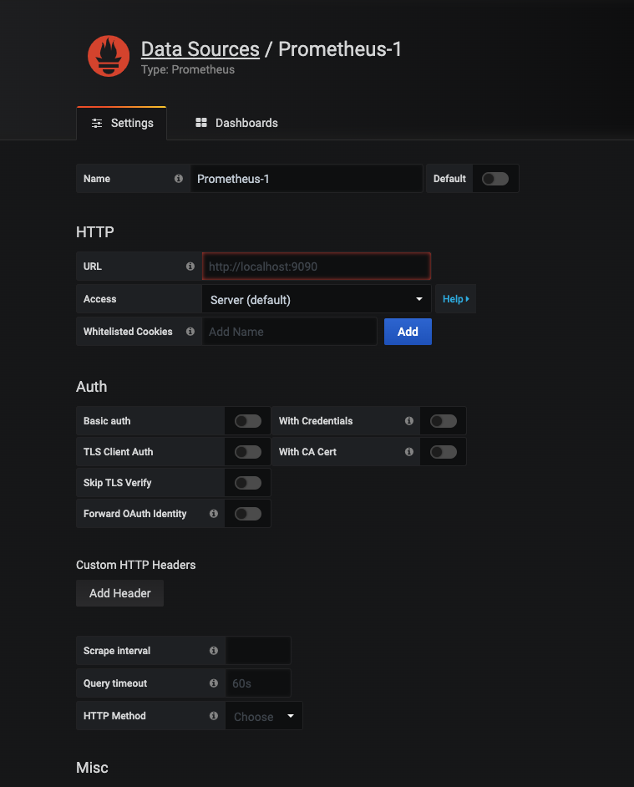Viewport: 634px width, 787px height.
Task: Open the HTTP Method Choose dropdown
Action: [x=264, y=716]
